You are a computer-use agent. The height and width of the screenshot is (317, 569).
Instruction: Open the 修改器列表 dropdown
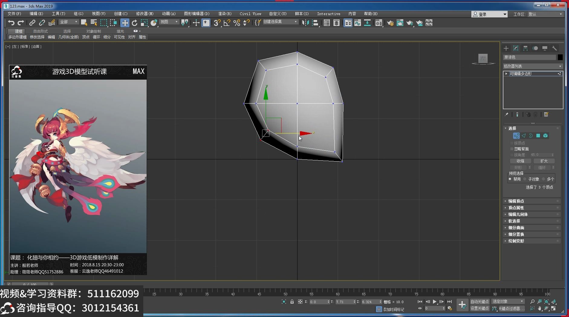(532, 66)
